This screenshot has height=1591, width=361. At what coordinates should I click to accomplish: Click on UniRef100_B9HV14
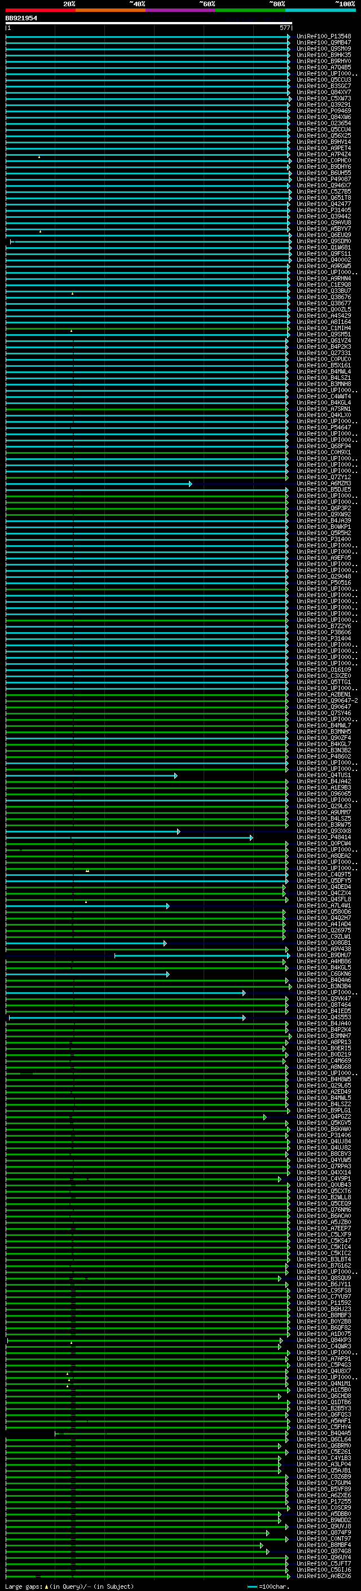pos(323,142)
